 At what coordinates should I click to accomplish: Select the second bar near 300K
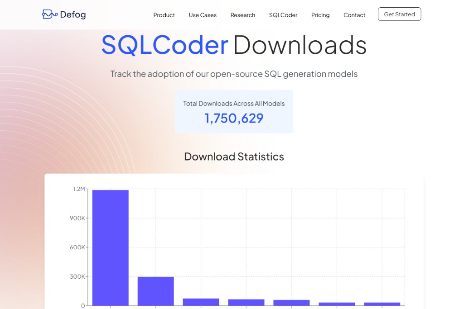(x=156, y=291)
